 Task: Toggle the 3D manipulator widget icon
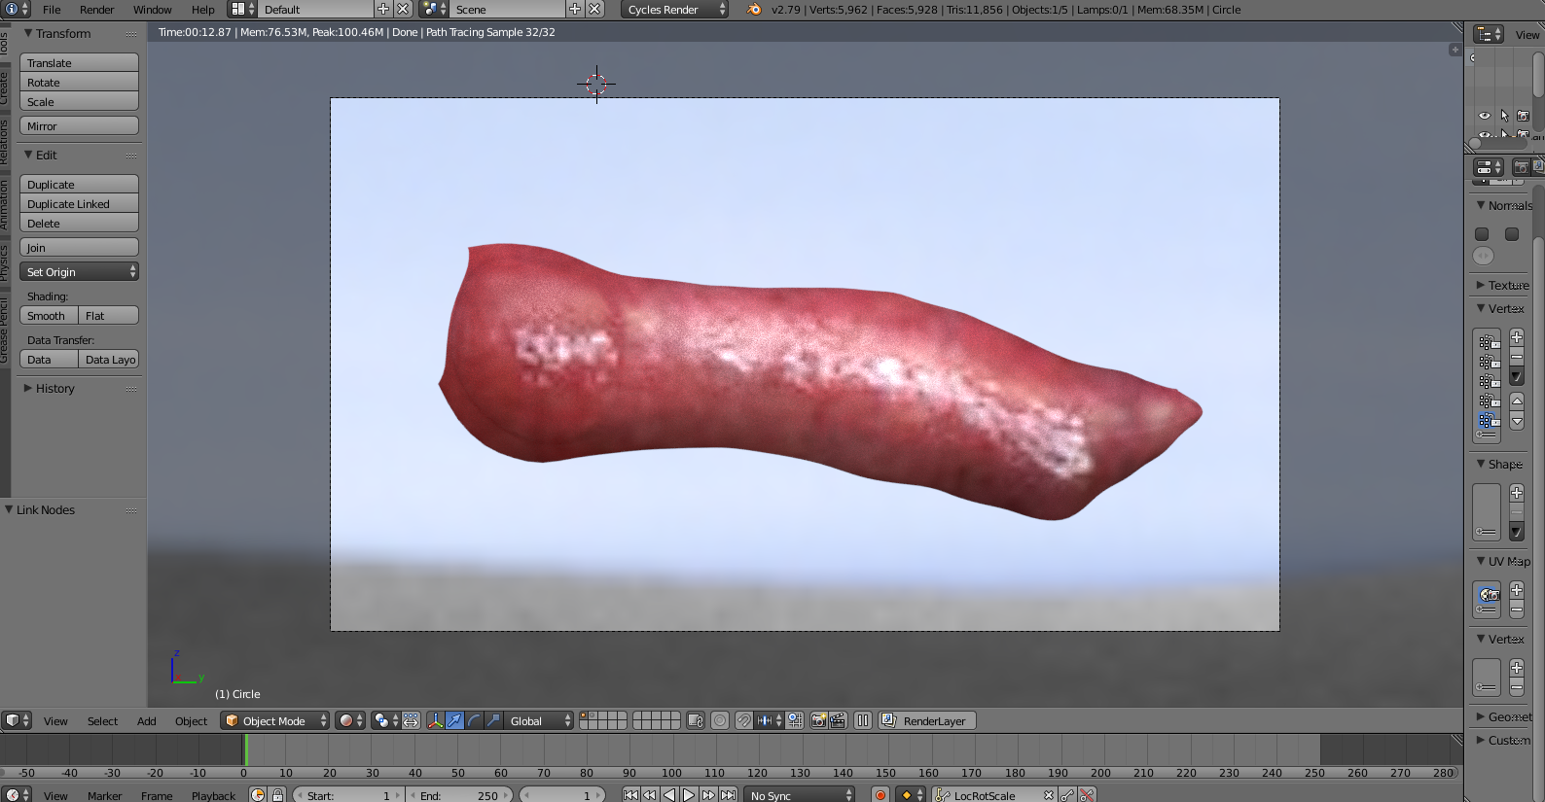435,720
